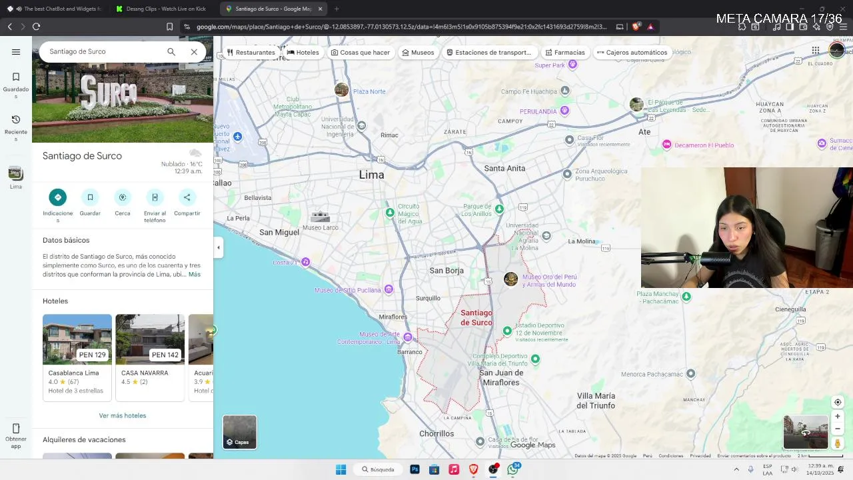Select Estaciones de transporte chip
The width and height of the screenshot is (853, 480).
point(489,52)
